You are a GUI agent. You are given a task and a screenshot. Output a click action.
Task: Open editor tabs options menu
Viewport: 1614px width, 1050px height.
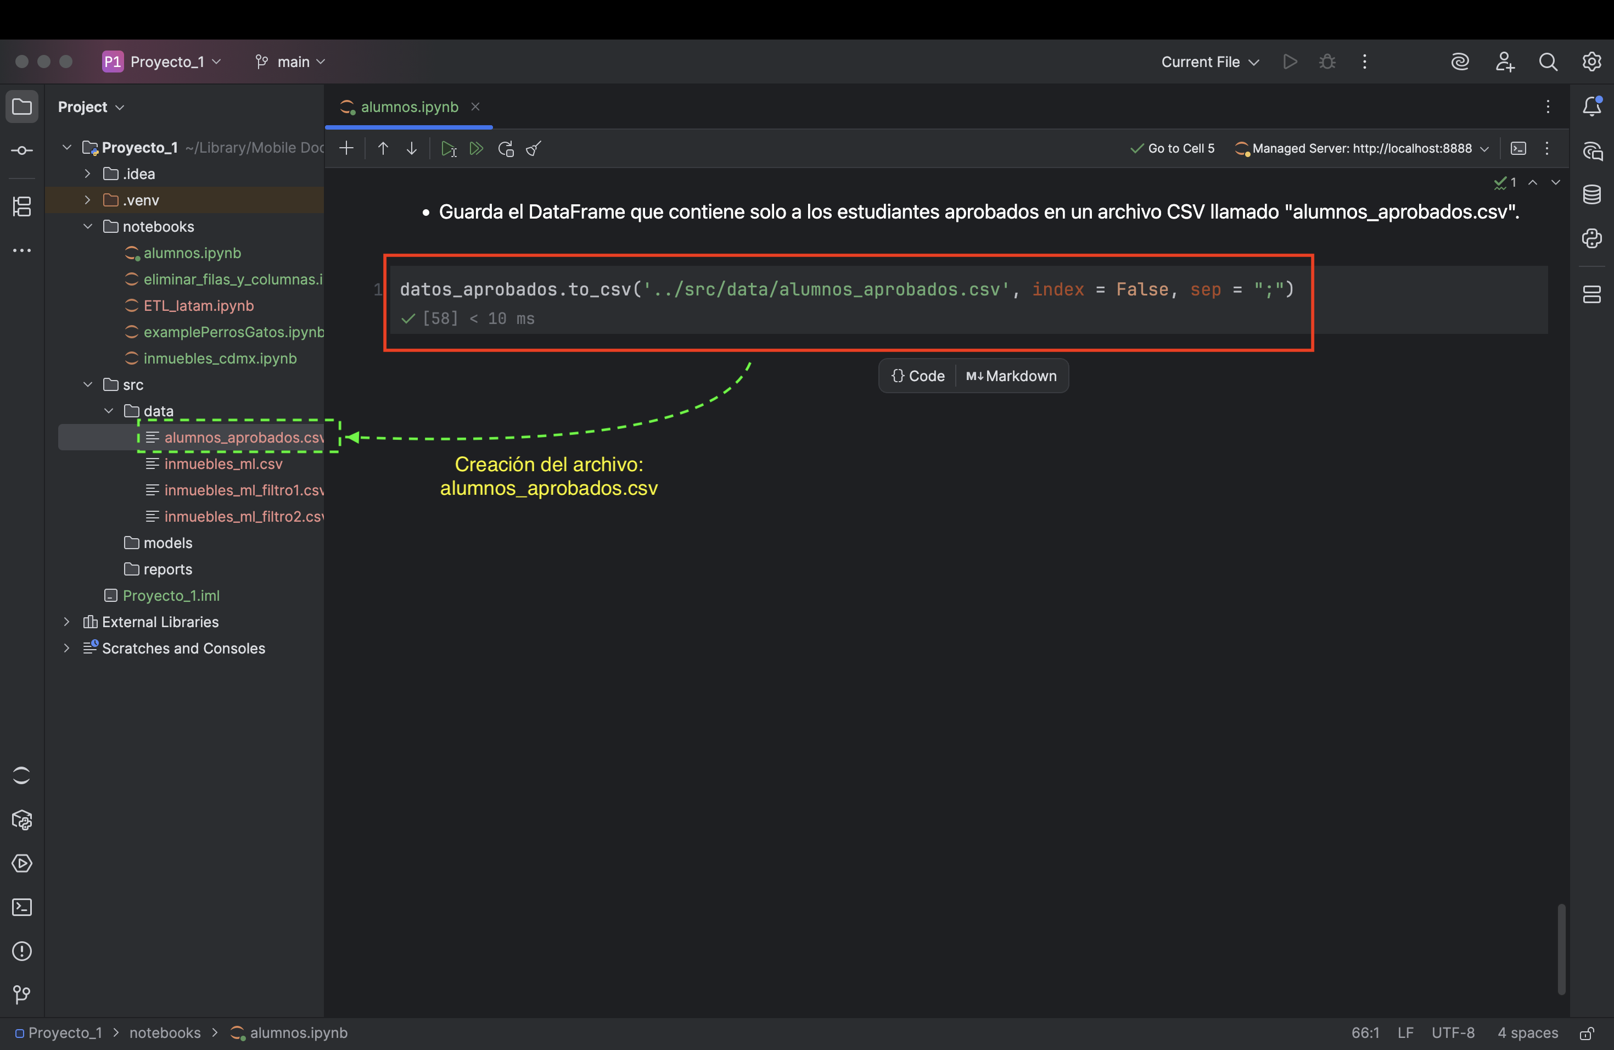[x=1548, y=107]
